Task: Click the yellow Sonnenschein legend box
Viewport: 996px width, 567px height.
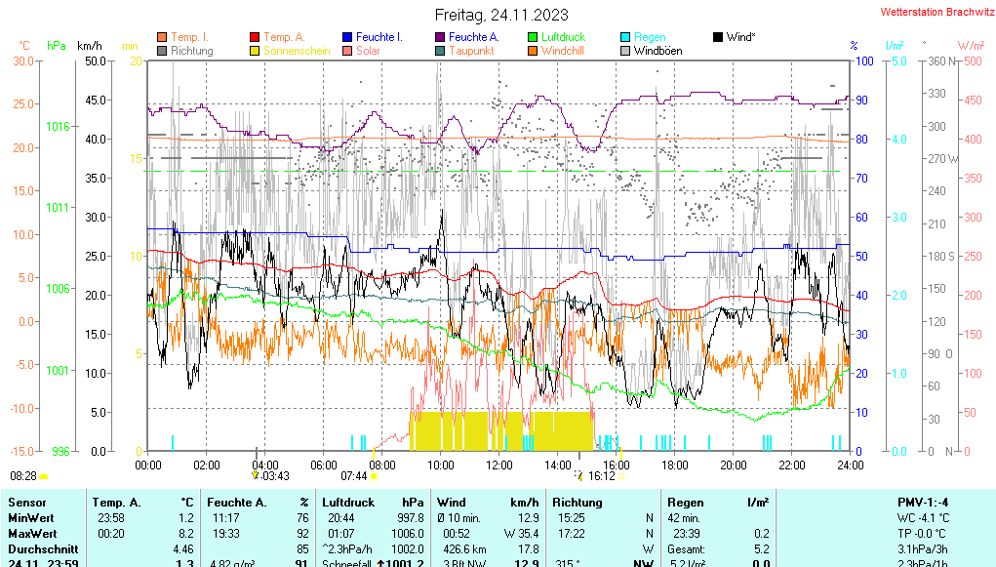Action: [255, 51]
